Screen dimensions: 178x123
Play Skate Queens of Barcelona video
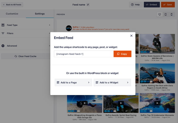coord(157,44)
